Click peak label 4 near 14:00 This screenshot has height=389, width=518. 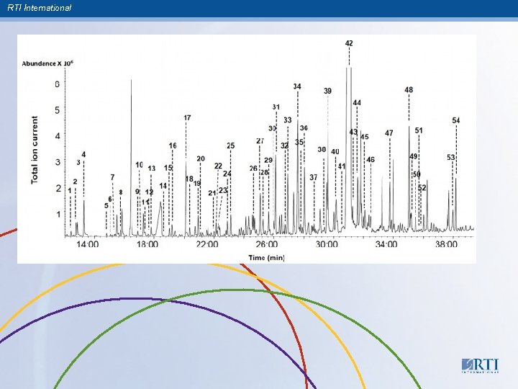pos(83,154)
